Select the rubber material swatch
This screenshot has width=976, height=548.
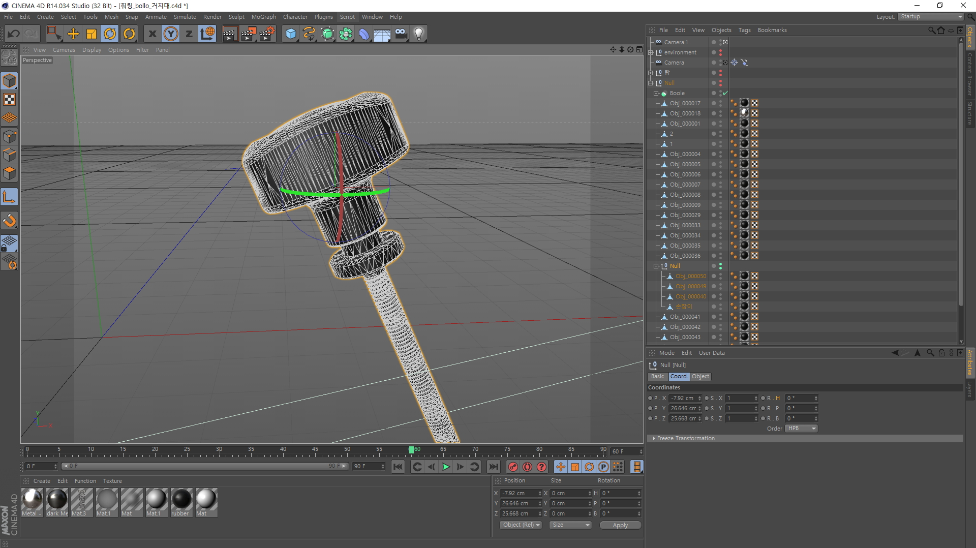tap(181, 502)
